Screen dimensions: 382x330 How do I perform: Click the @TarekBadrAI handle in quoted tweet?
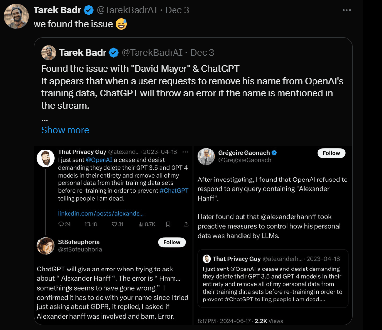[152, 52]
